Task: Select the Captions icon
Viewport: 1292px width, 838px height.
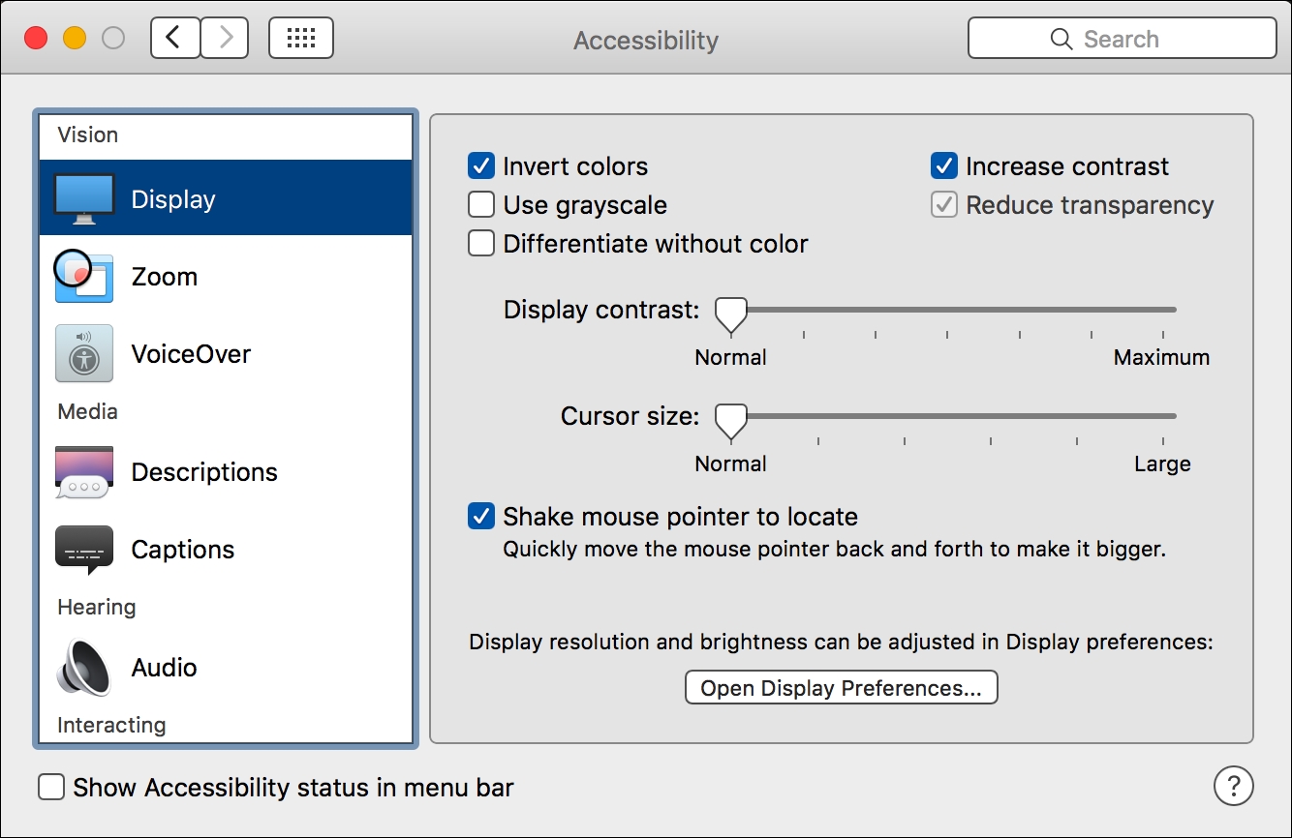Action: coord(83,549)
